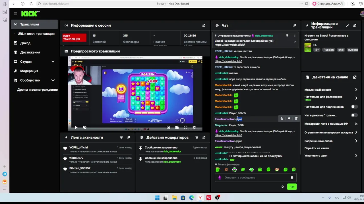
Task: Select user Bibizan_566252 in activity feed
Action: click(80, 168)
